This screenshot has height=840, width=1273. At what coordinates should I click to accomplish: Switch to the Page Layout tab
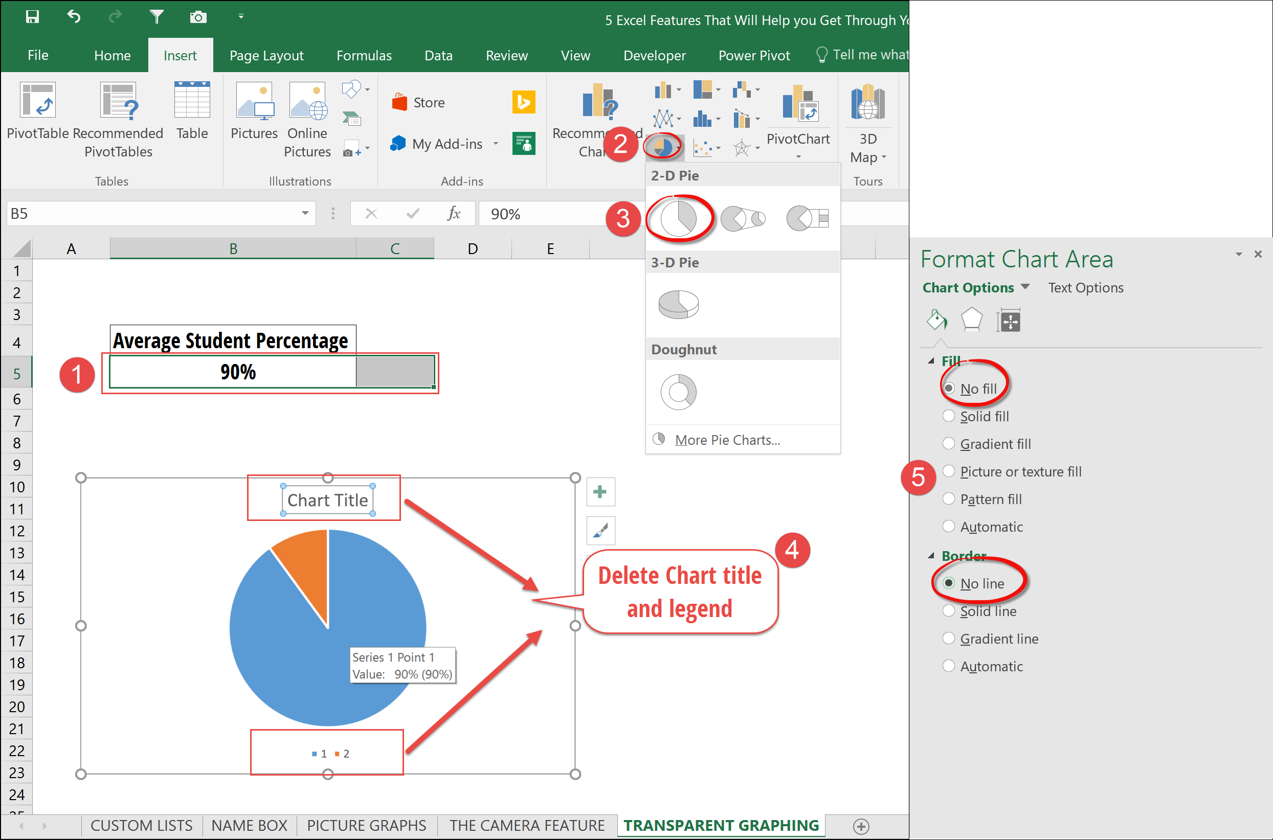tap(266, 55)
